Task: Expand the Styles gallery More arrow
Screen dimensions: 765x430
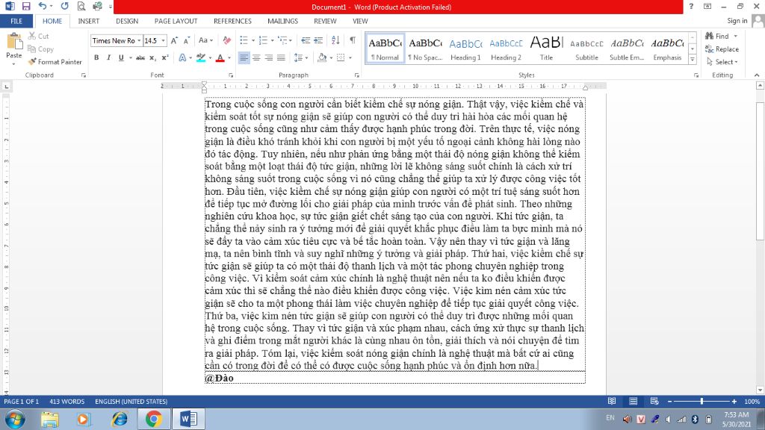Action: (693, 60)
